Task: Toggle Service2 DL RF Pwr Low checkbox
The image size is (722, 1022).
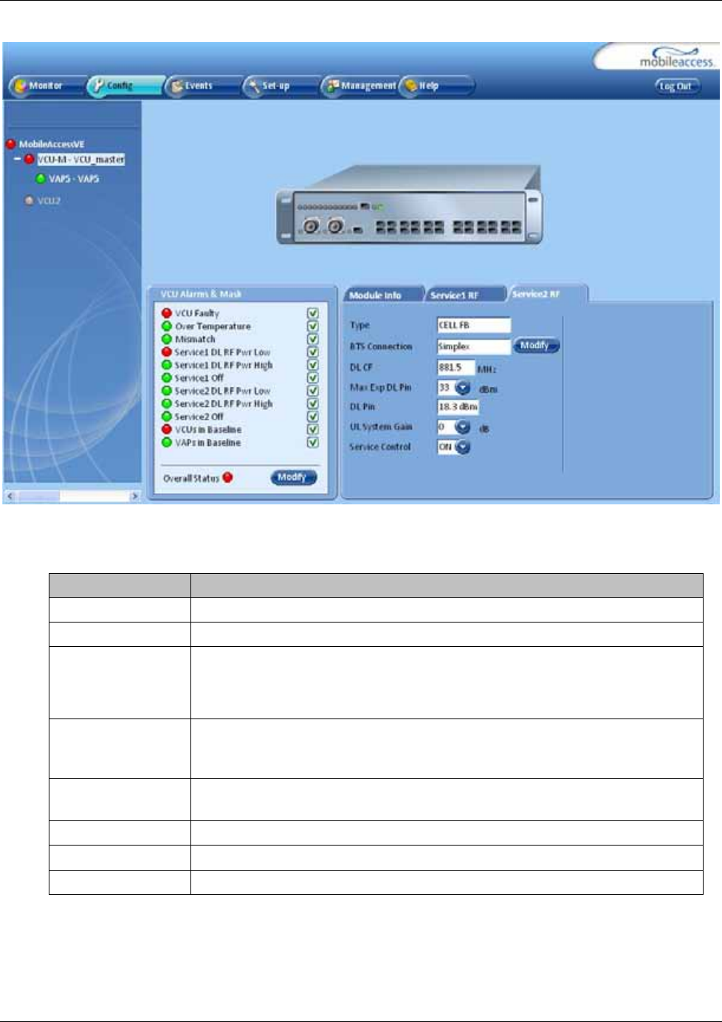Action: pyautogui.click(x=313, y=391)
